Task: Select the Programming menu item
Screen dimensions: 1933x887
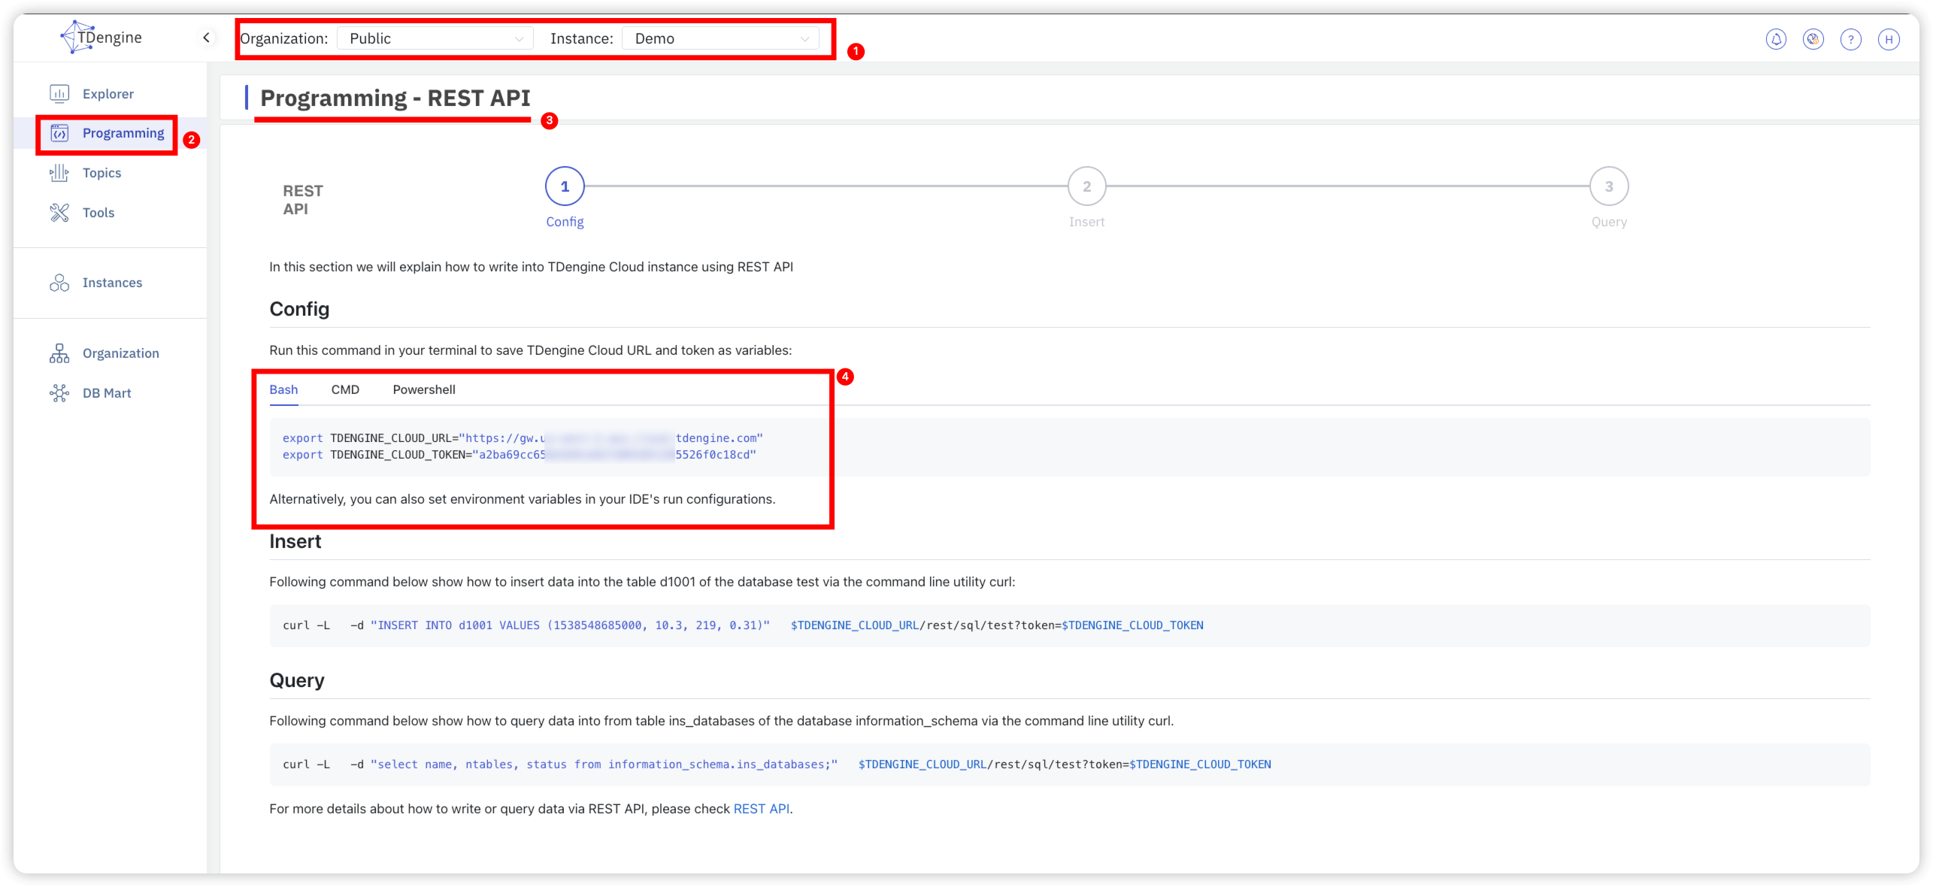Action: (x=123, y=133)
